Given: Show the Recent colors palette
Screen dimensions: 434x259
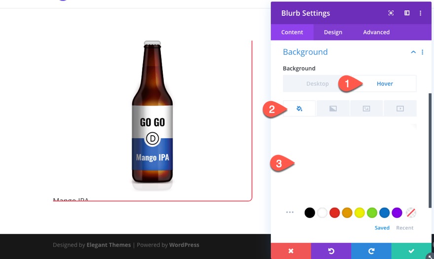Looking at the screenshot, I should (405, 228).
